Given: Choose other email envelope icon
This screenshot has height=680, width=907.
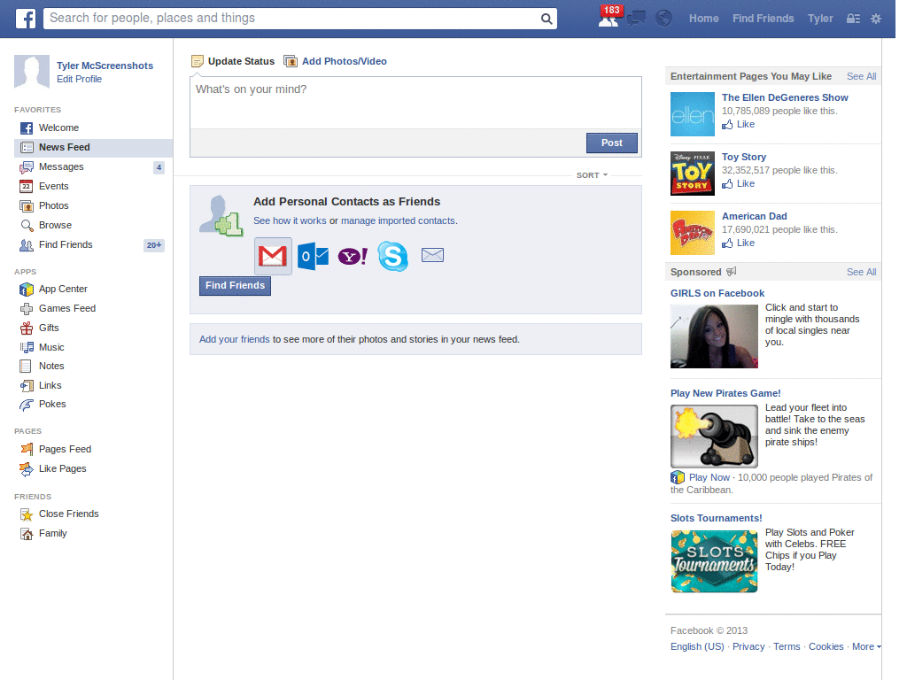Looking at the screenshot, I should tap(432, 255).
